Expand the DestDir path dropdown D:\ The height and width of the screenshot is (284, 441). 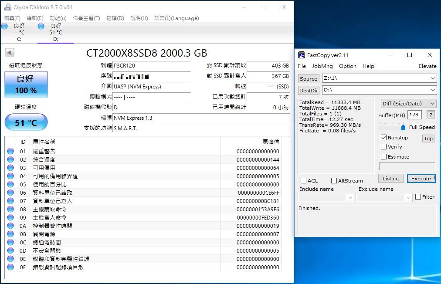tap(433, 90)
